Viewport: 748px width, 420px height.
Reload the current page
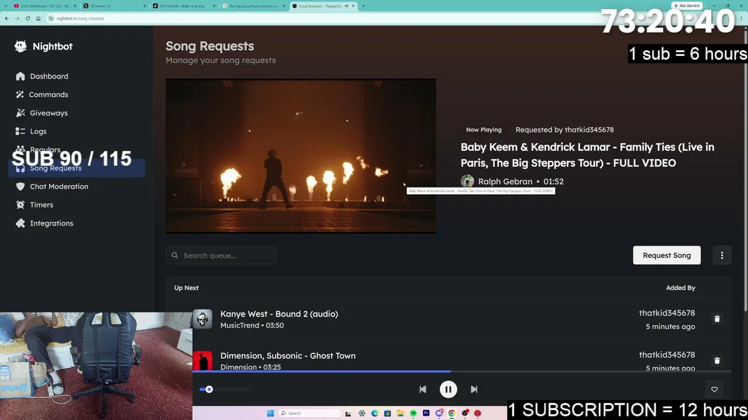pos(27,19)
